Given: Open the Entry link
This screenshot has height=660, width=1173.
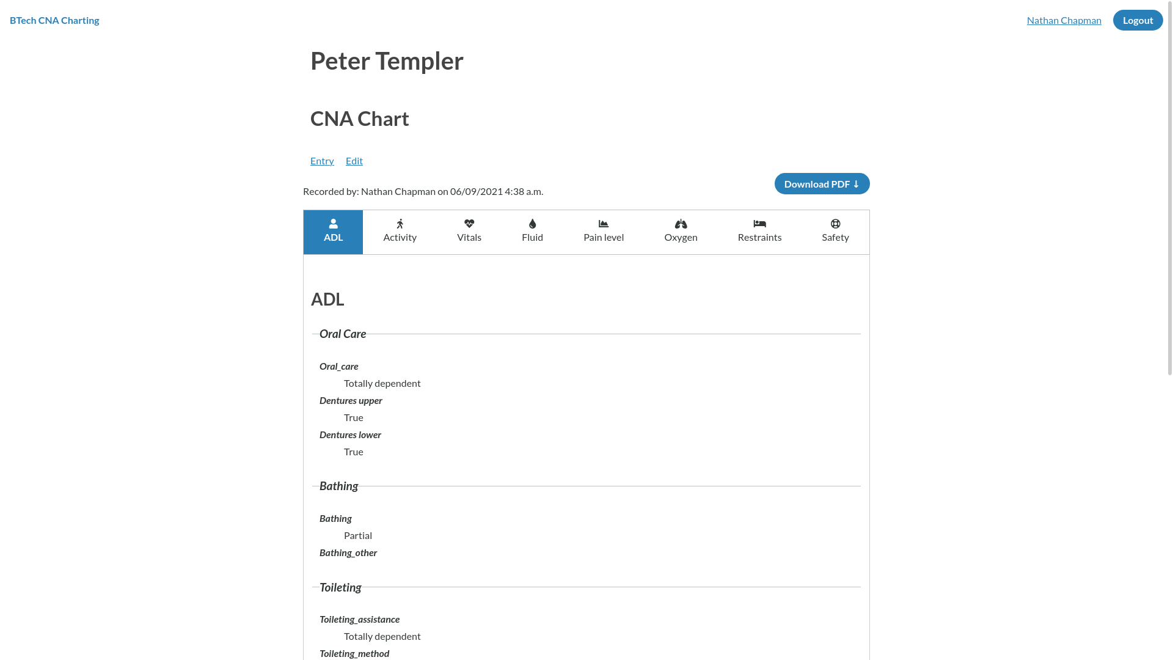Looking at the screenshot, I should point(322,161).
